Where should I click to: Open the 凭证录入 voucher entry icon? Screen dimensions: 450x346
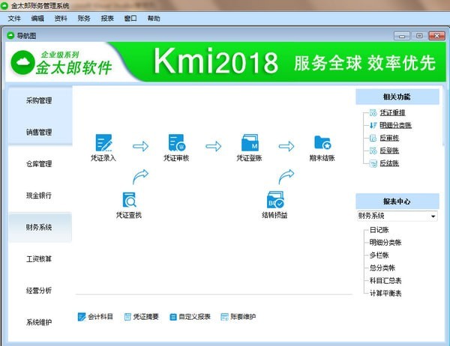[103, 142]
